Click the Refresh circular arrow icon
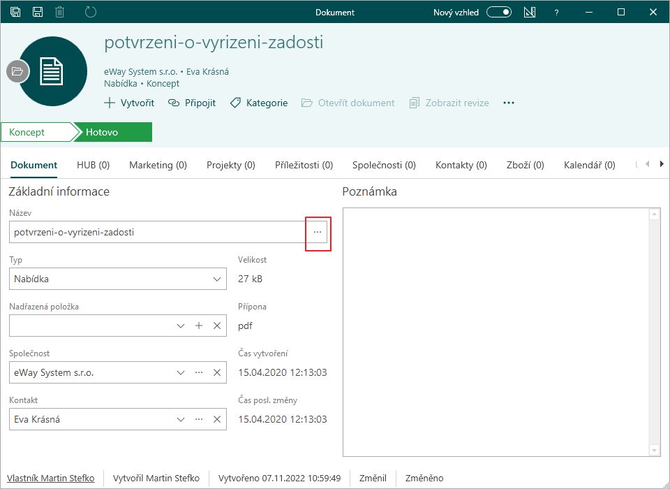 point(91,12)
